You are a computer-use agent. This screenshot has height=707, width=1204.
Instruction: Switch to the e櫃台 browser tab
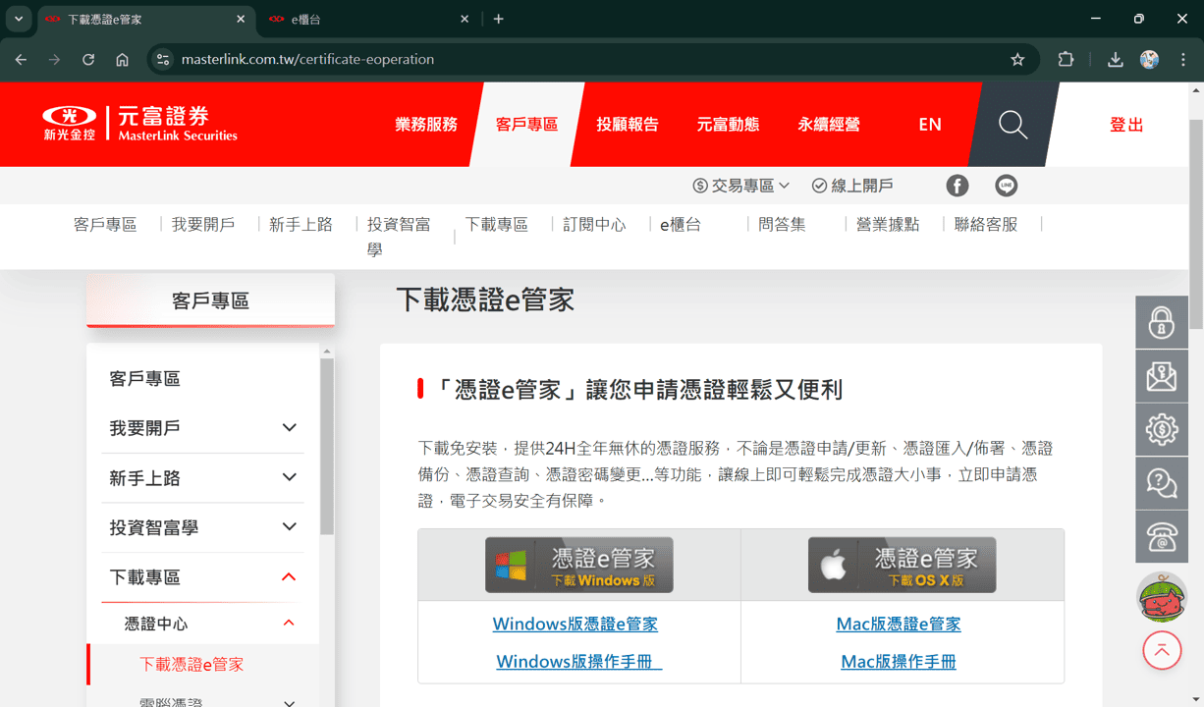click(x=368, y=19)
